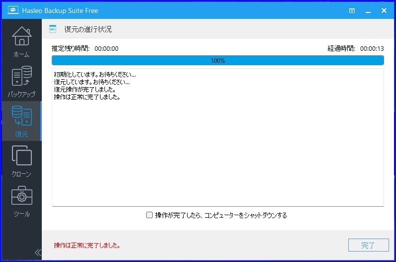Click the elapsed time value 00:00:13

pyautogui.click(x=372, y=48)
